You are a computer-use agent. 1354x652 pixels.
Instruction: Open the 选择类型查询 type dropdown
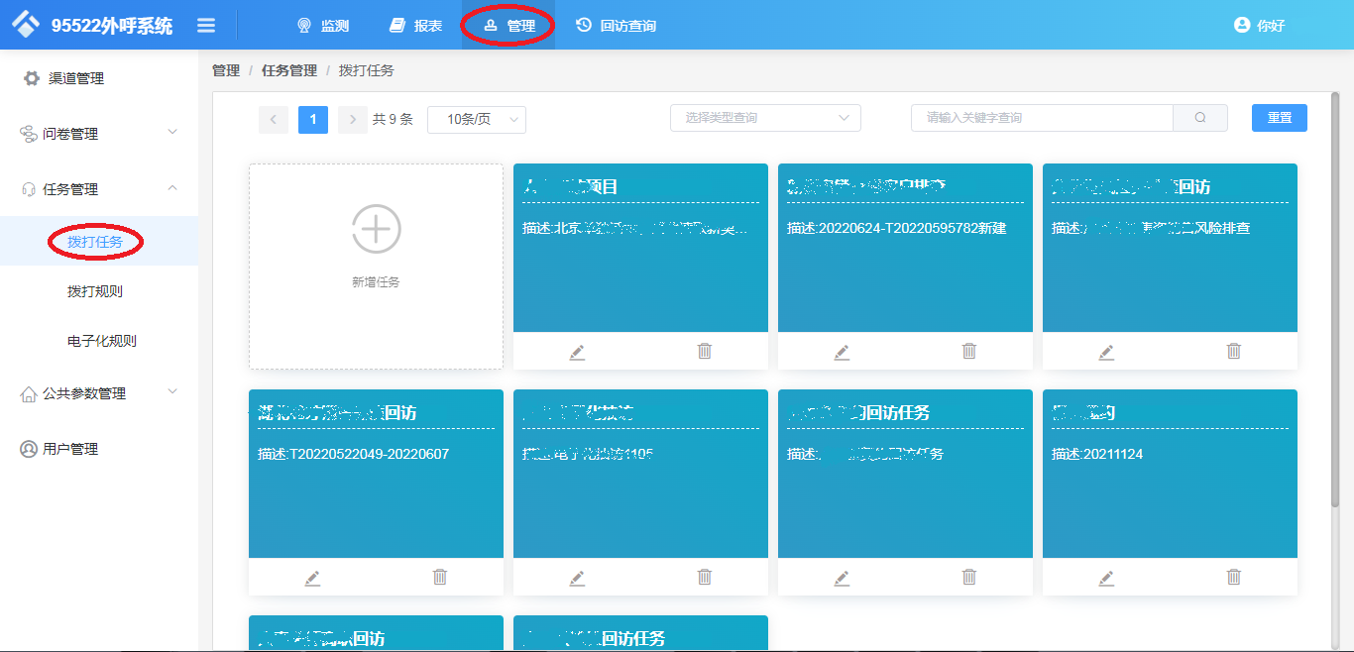point(764,117)
